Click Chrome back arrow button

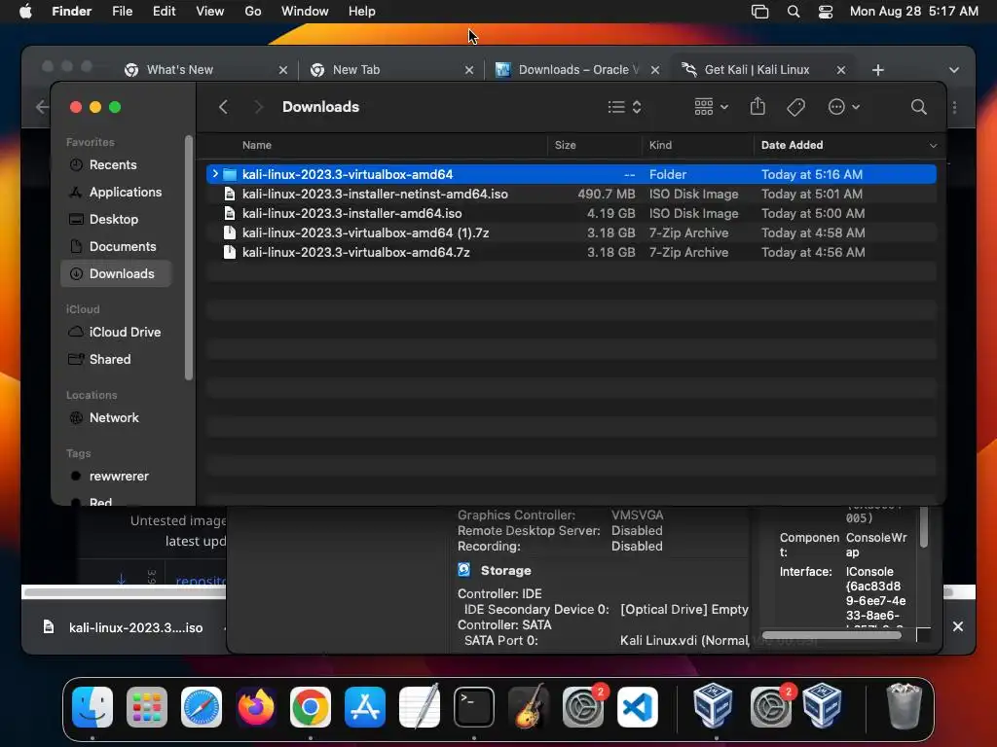(x=42, y=107)
